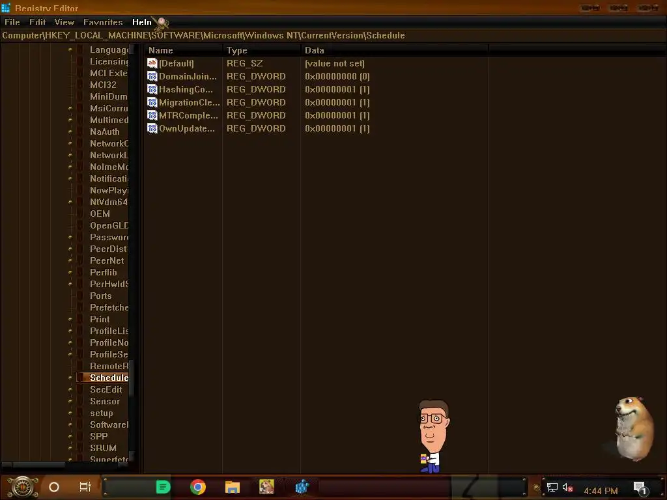The height and width of the screenshot is (500, 667).
Task: Select the MTRComple... value name
Action: pyautogui.click(x=188, y=115)
